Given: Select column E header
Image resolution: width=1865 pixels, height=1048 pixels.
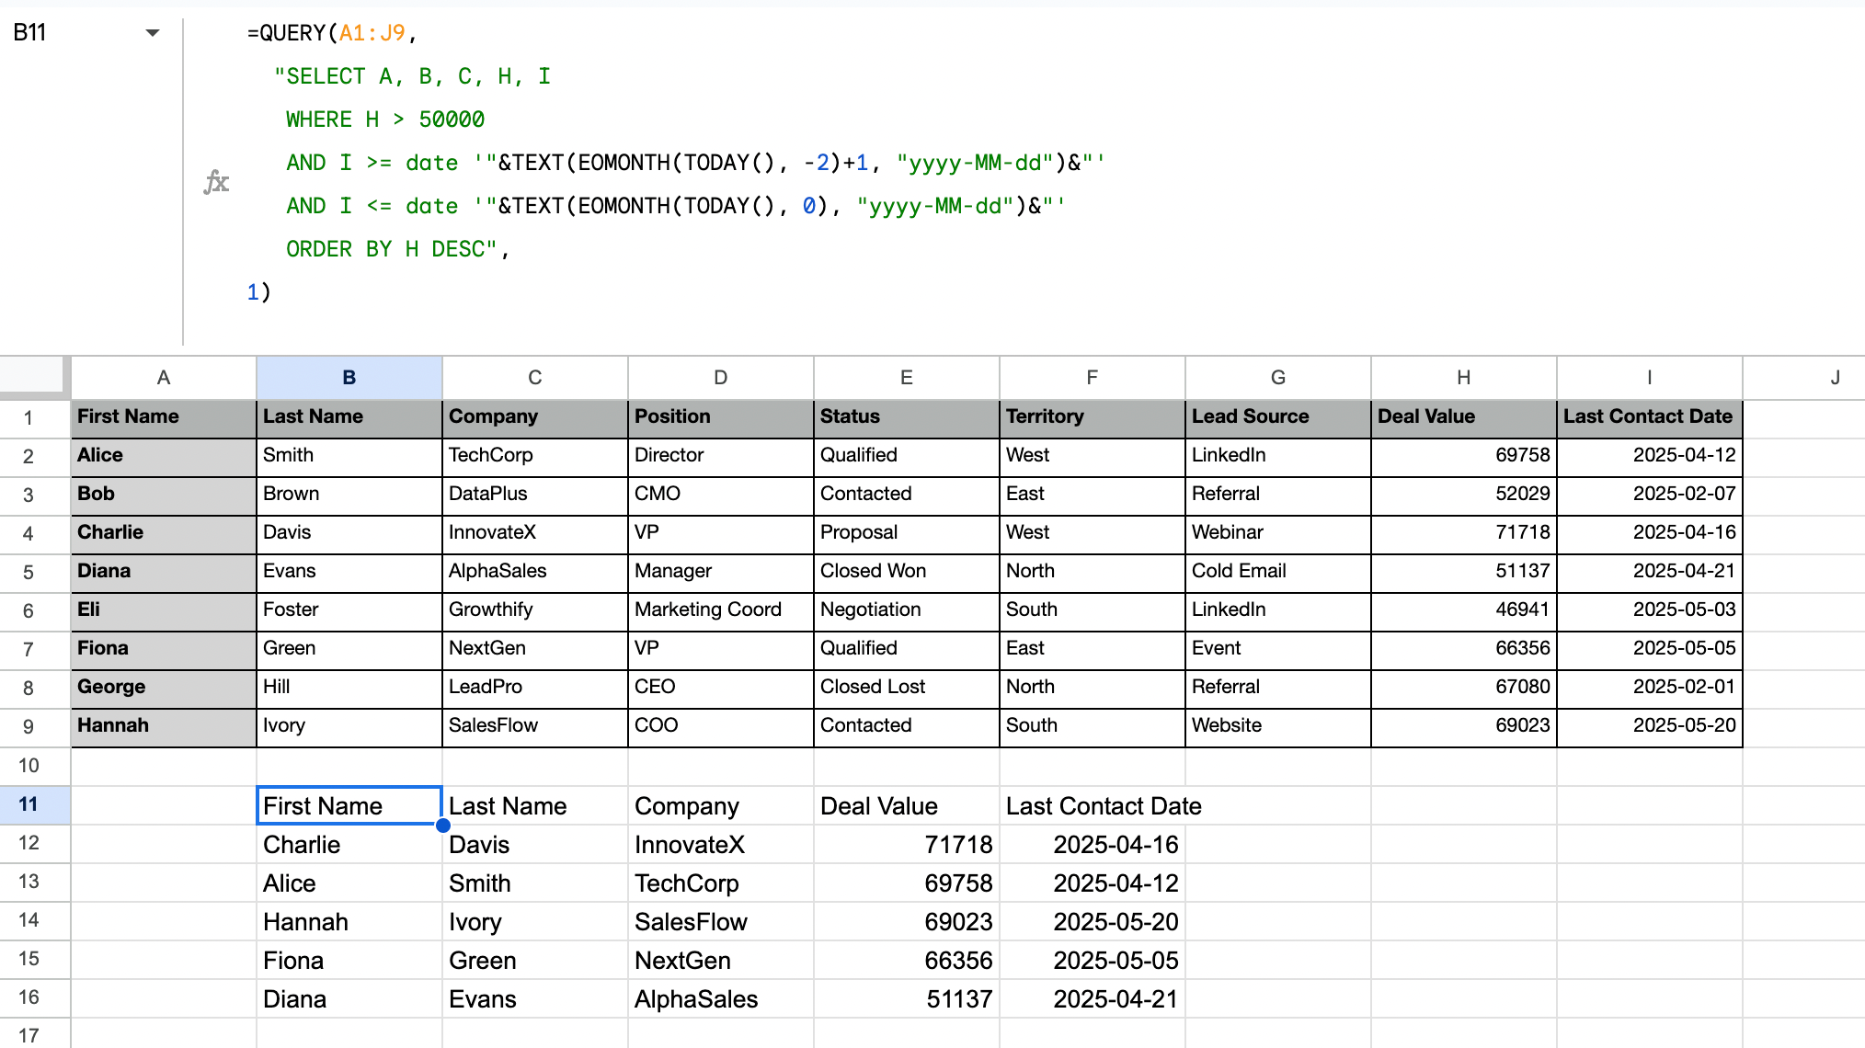Looking at the screenshot, I should (906, 377).
